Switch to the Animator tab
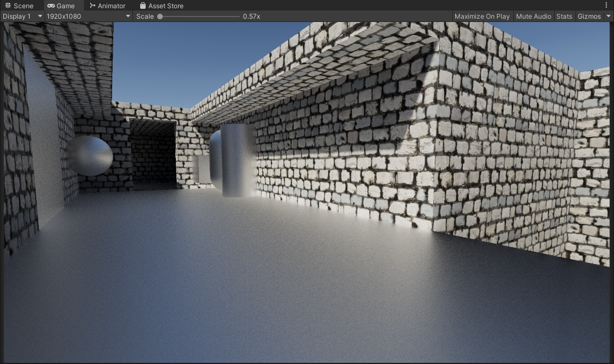The image size is (614, 364). click(111, 5)
